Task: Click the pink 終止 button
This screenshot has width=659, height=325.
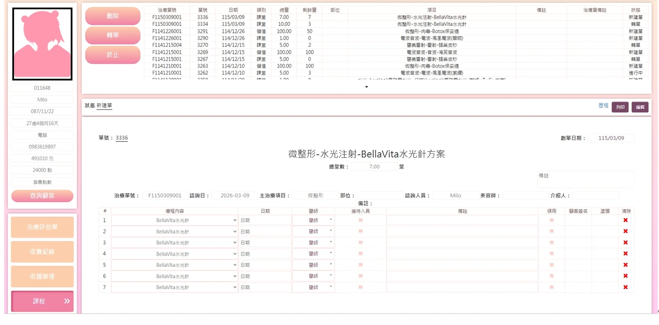Action: pyautogui.click(x=113, y=55)
